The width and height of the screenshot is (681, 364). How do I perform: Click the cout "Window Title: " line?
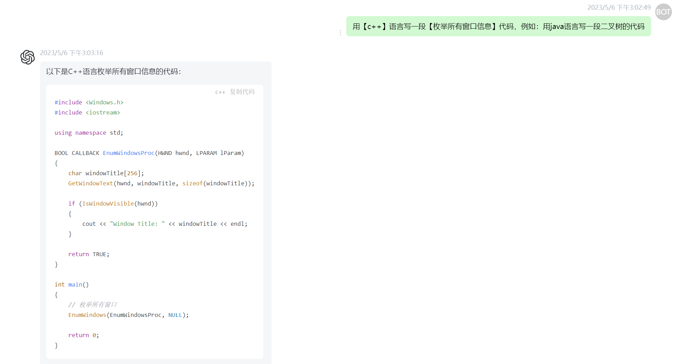(165, 224)
